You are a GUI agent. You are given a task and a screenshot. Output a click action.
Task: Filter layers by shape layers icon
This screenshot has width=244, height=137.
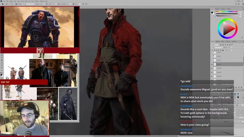[228, 45]
